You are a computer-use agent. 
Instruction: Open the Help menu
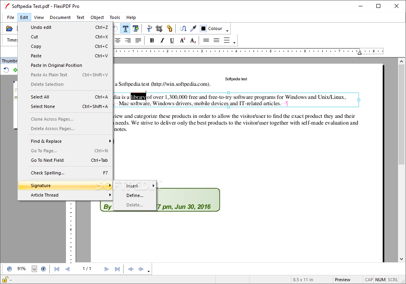[131, 17]
